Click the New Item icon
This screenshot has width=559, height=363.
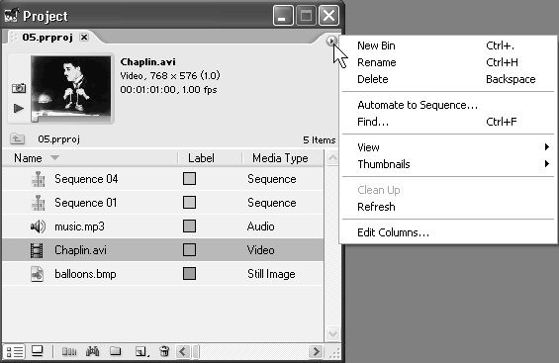[x=141, y=352]
